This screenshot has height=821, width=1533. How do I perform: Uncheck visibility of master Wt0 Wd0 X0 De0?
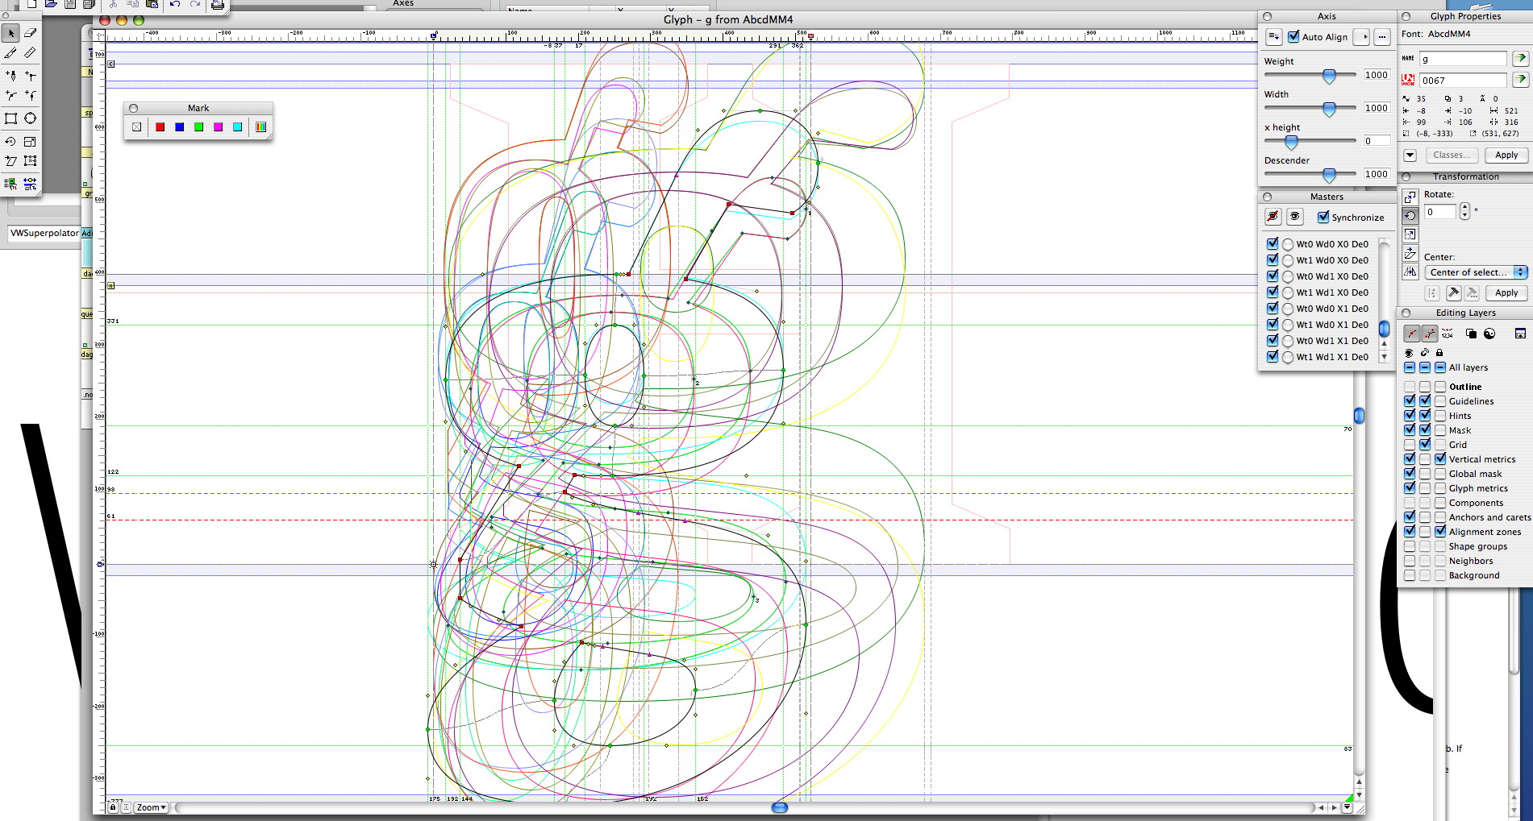click(1273, 243)
